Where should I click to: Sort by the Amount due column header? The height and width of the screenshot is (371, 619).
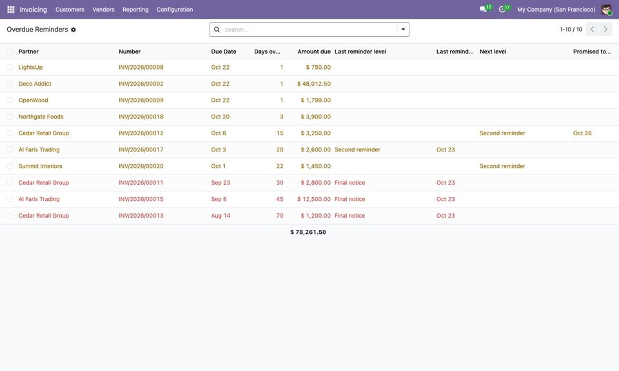[x=314, y=52]
